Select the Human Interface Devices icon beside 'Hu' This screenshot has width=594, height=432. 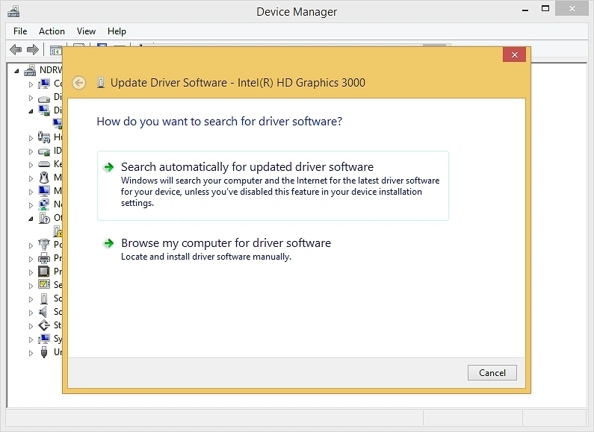click(x=44, y=137)
